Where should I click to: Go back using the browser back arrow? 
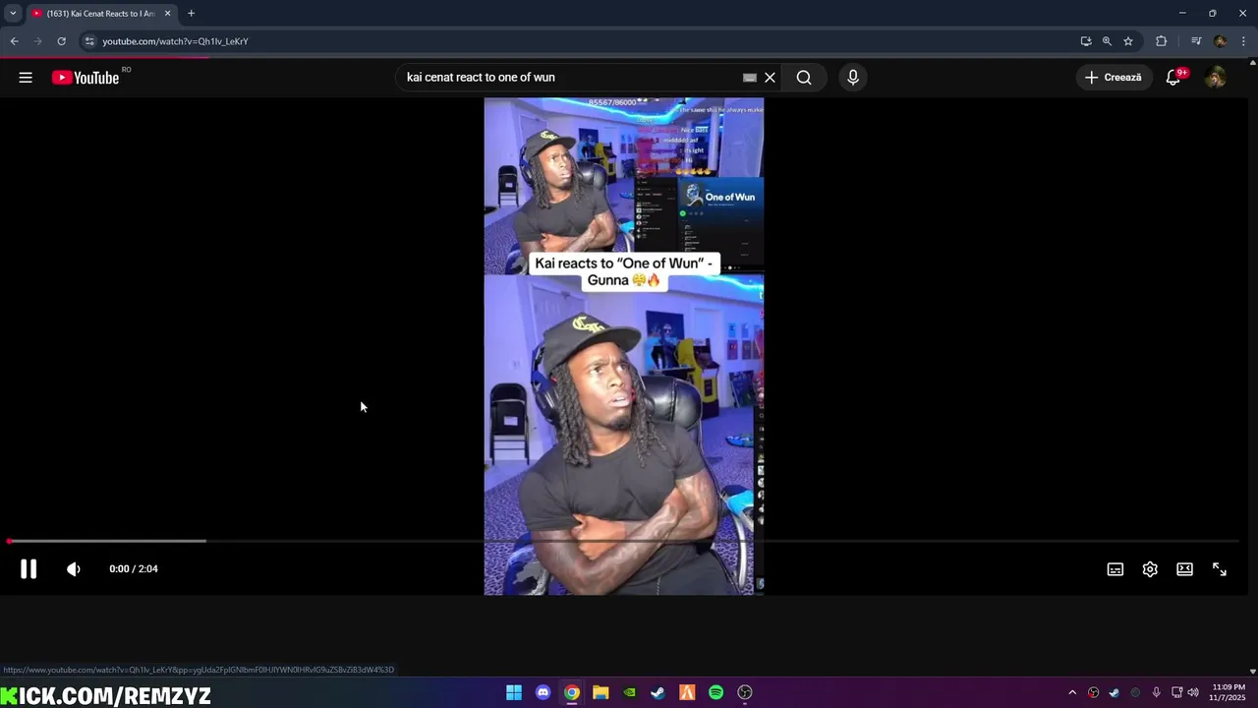[x=14, y=41]
